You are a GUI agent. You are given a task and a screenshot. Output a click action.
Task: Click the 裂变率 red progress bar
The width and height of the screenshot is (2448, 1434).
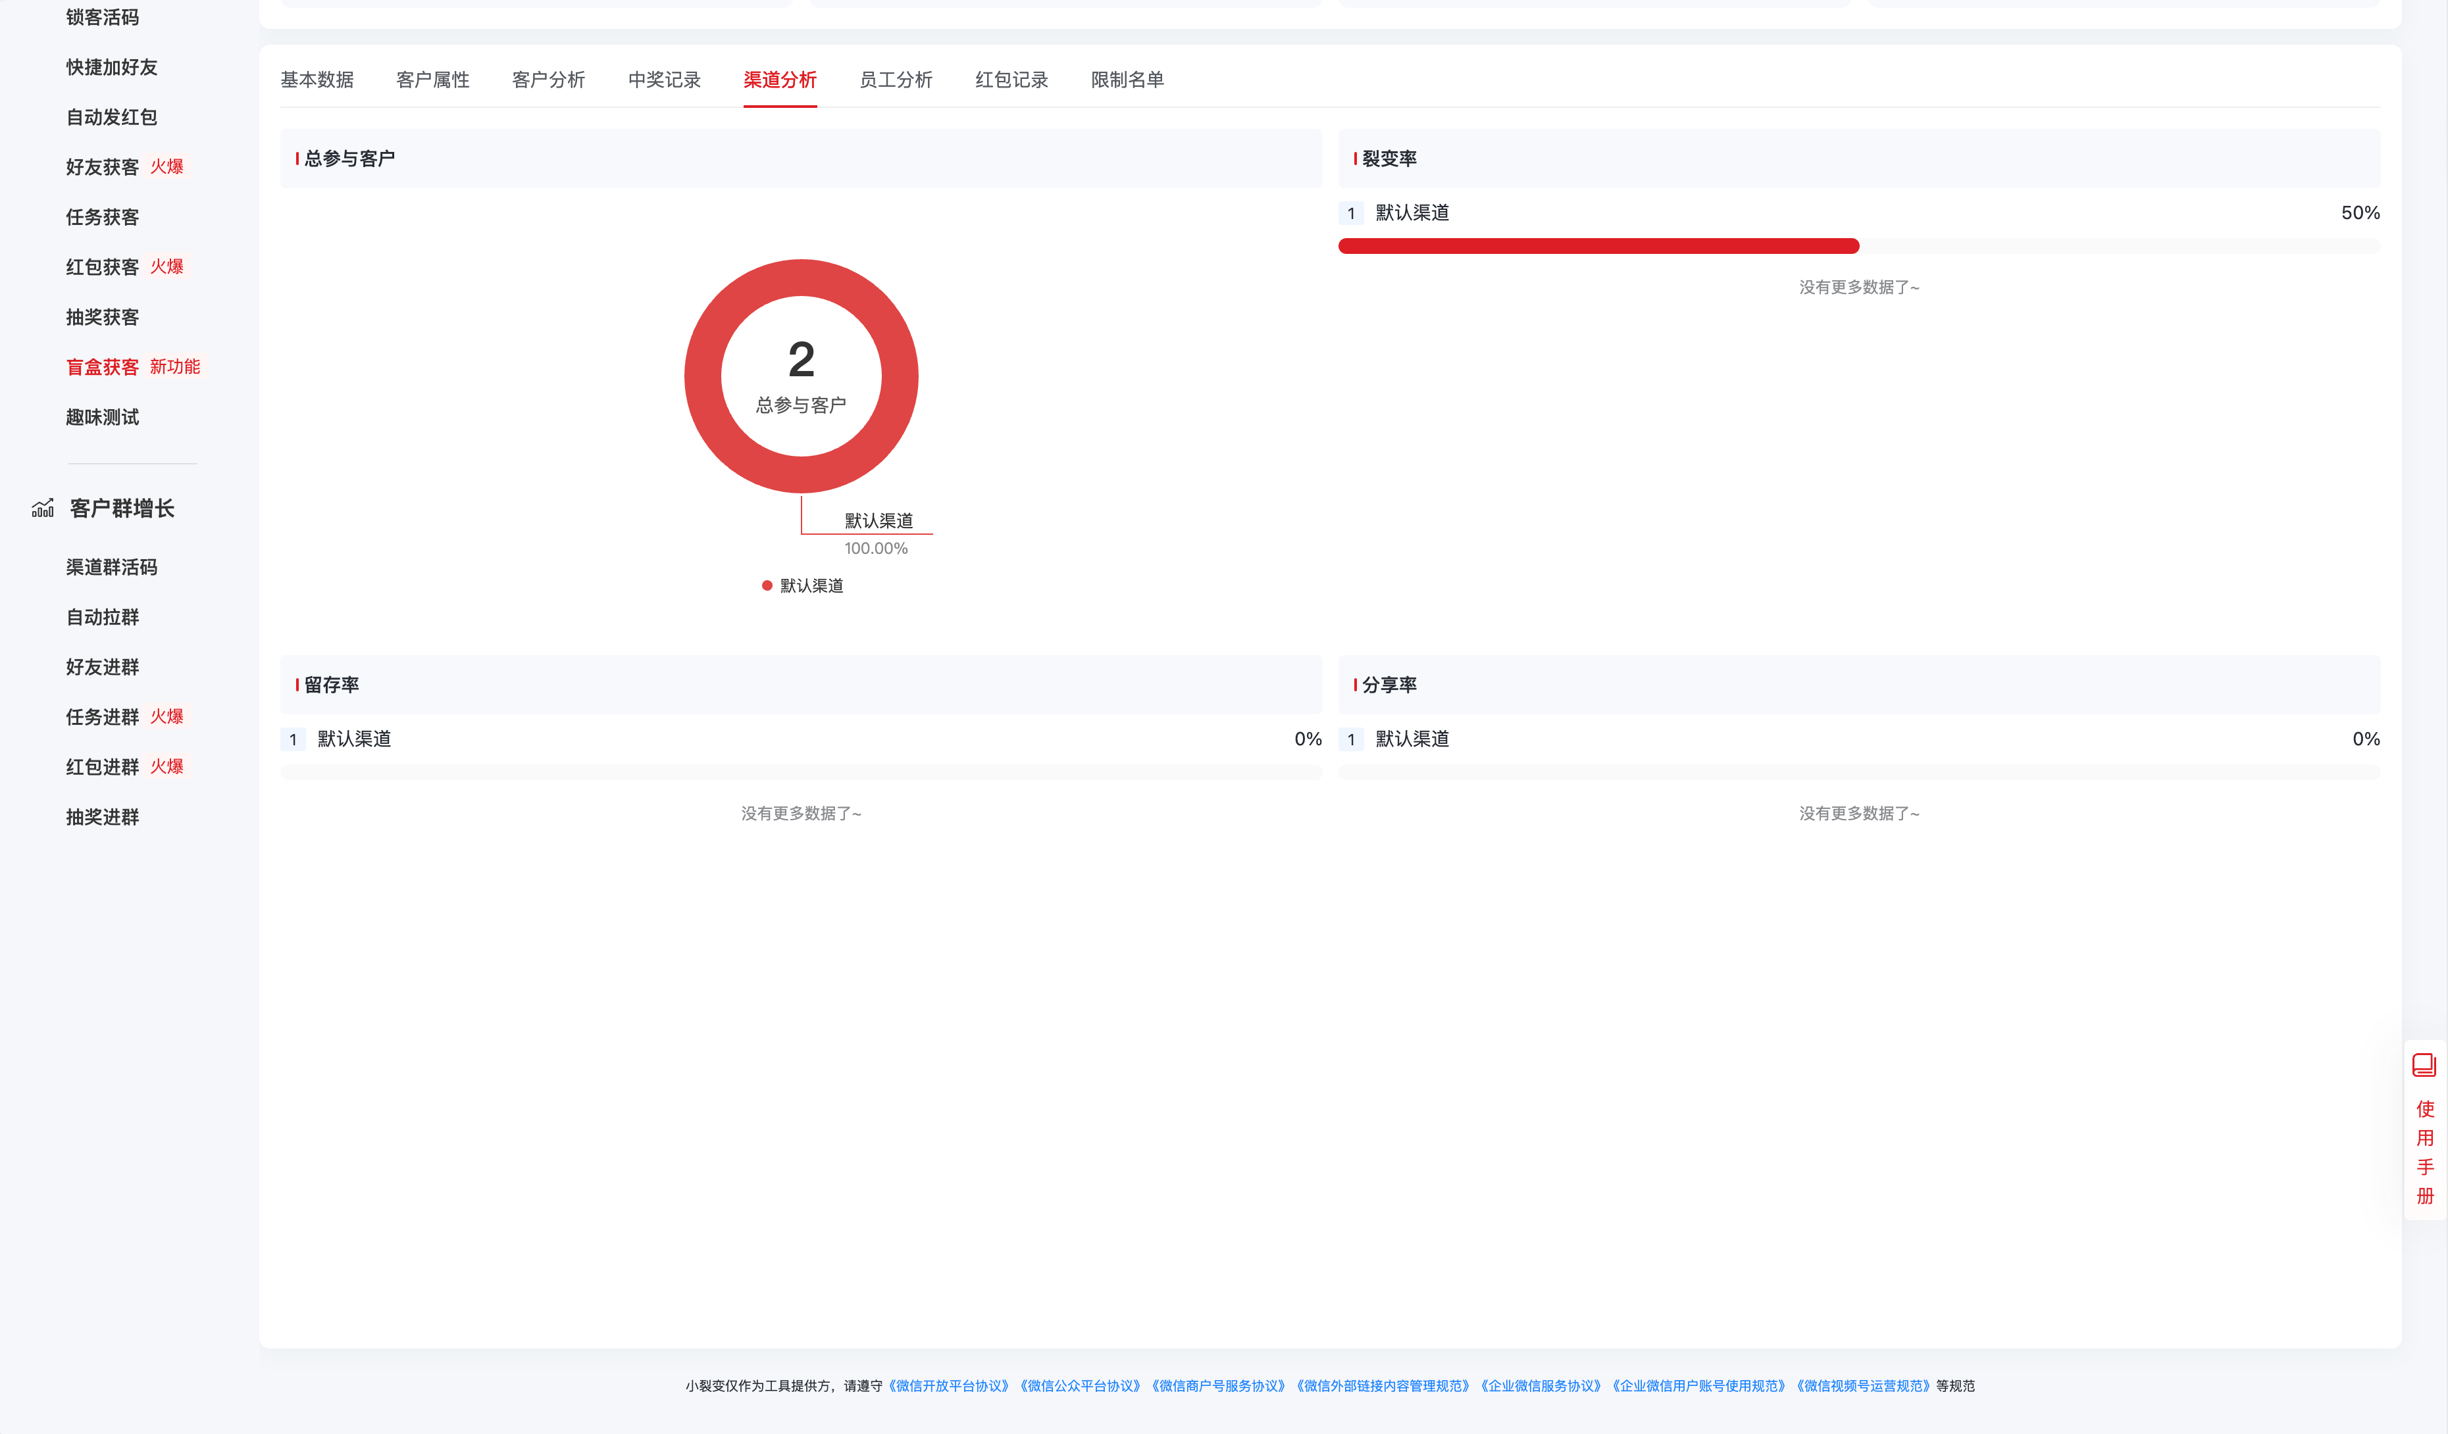1598,245
